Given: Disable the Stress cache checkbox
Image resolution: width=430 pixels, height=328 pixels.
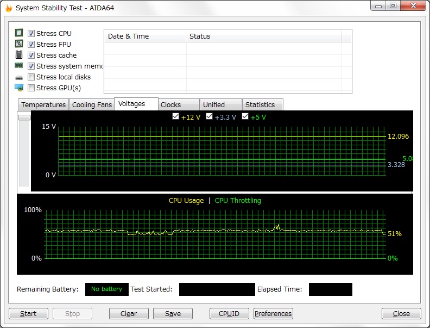Looking at the screenshot, I should 31,55.
